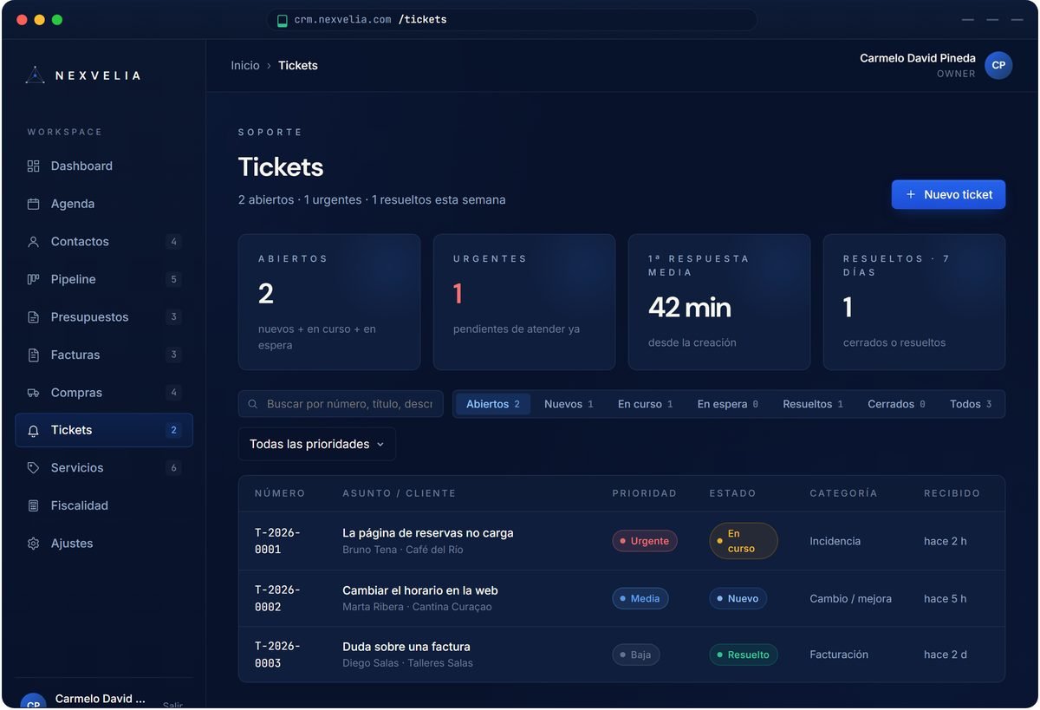Create a Nuevo ticket
The width and height of the screenshot is (1040, 710).
[x=948, y=195]
